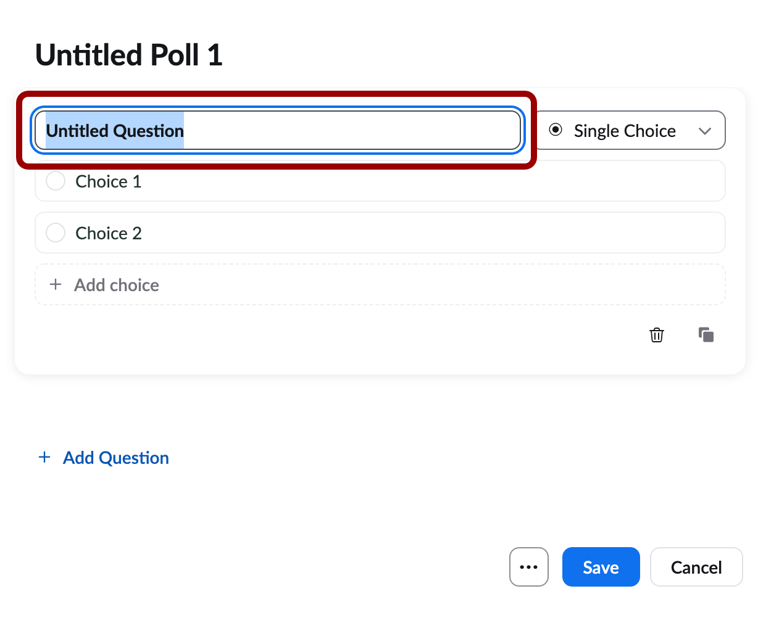
Task: Click the Single Choice radio indicator icon
Action: click(x=556, y=130)
